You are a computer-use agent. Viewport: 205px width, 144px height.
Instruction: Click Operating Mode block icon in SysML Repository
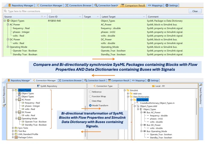(x=20, y=118)
